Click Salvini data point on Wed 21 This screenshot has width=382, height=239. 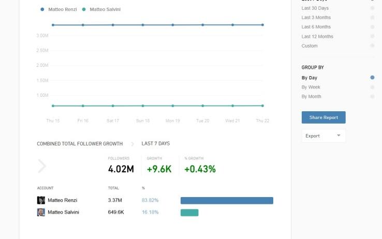(232, 106)
